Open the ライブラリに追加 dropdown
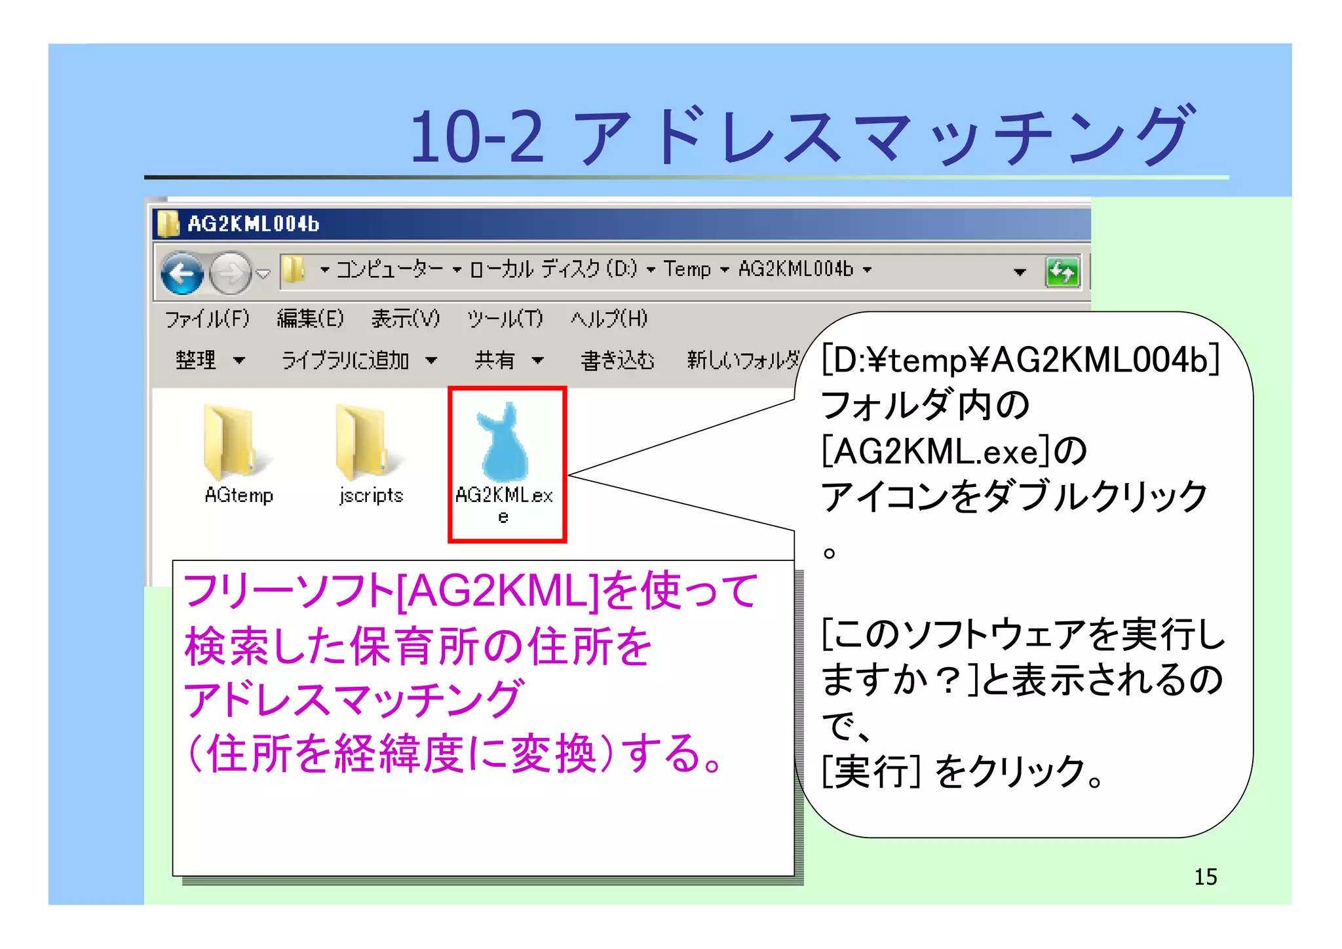This screenshot has width=1342, height=949. click(359, 360)
